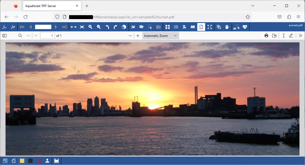Take a snapshot with the camera tool
Viewport: 305px width, 166px height.
(158, 27)
